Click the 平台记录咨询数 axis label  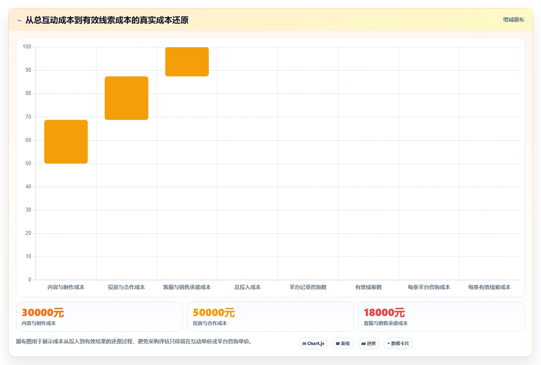pos(308,287)
